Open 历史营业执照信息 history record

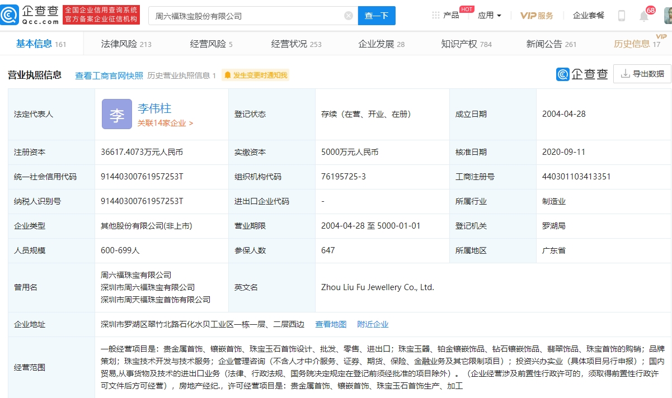click(x=181, y=75)
